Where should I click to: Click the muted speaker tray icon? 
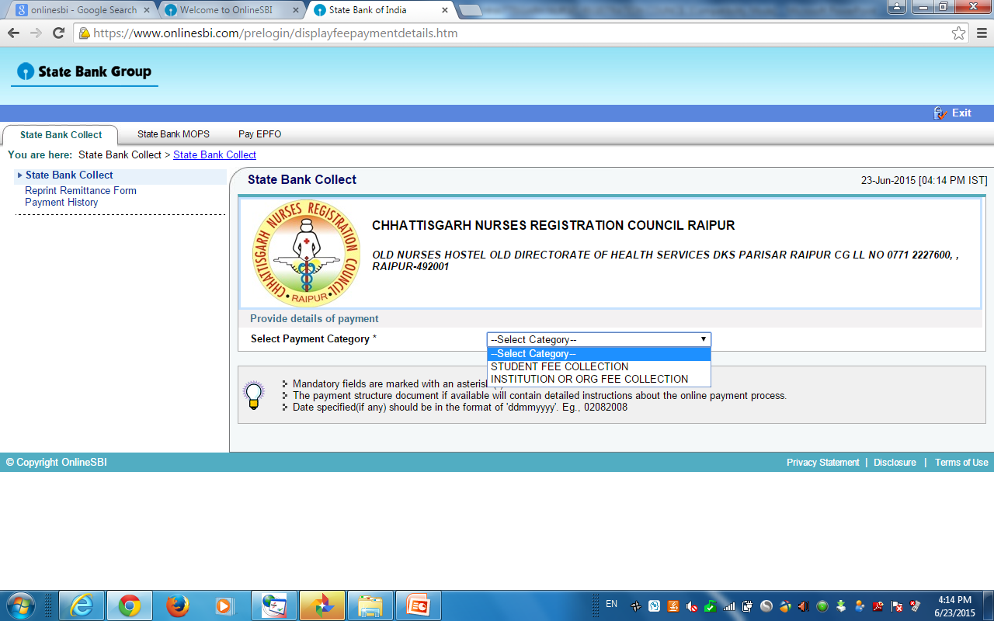tap(692, 605)
